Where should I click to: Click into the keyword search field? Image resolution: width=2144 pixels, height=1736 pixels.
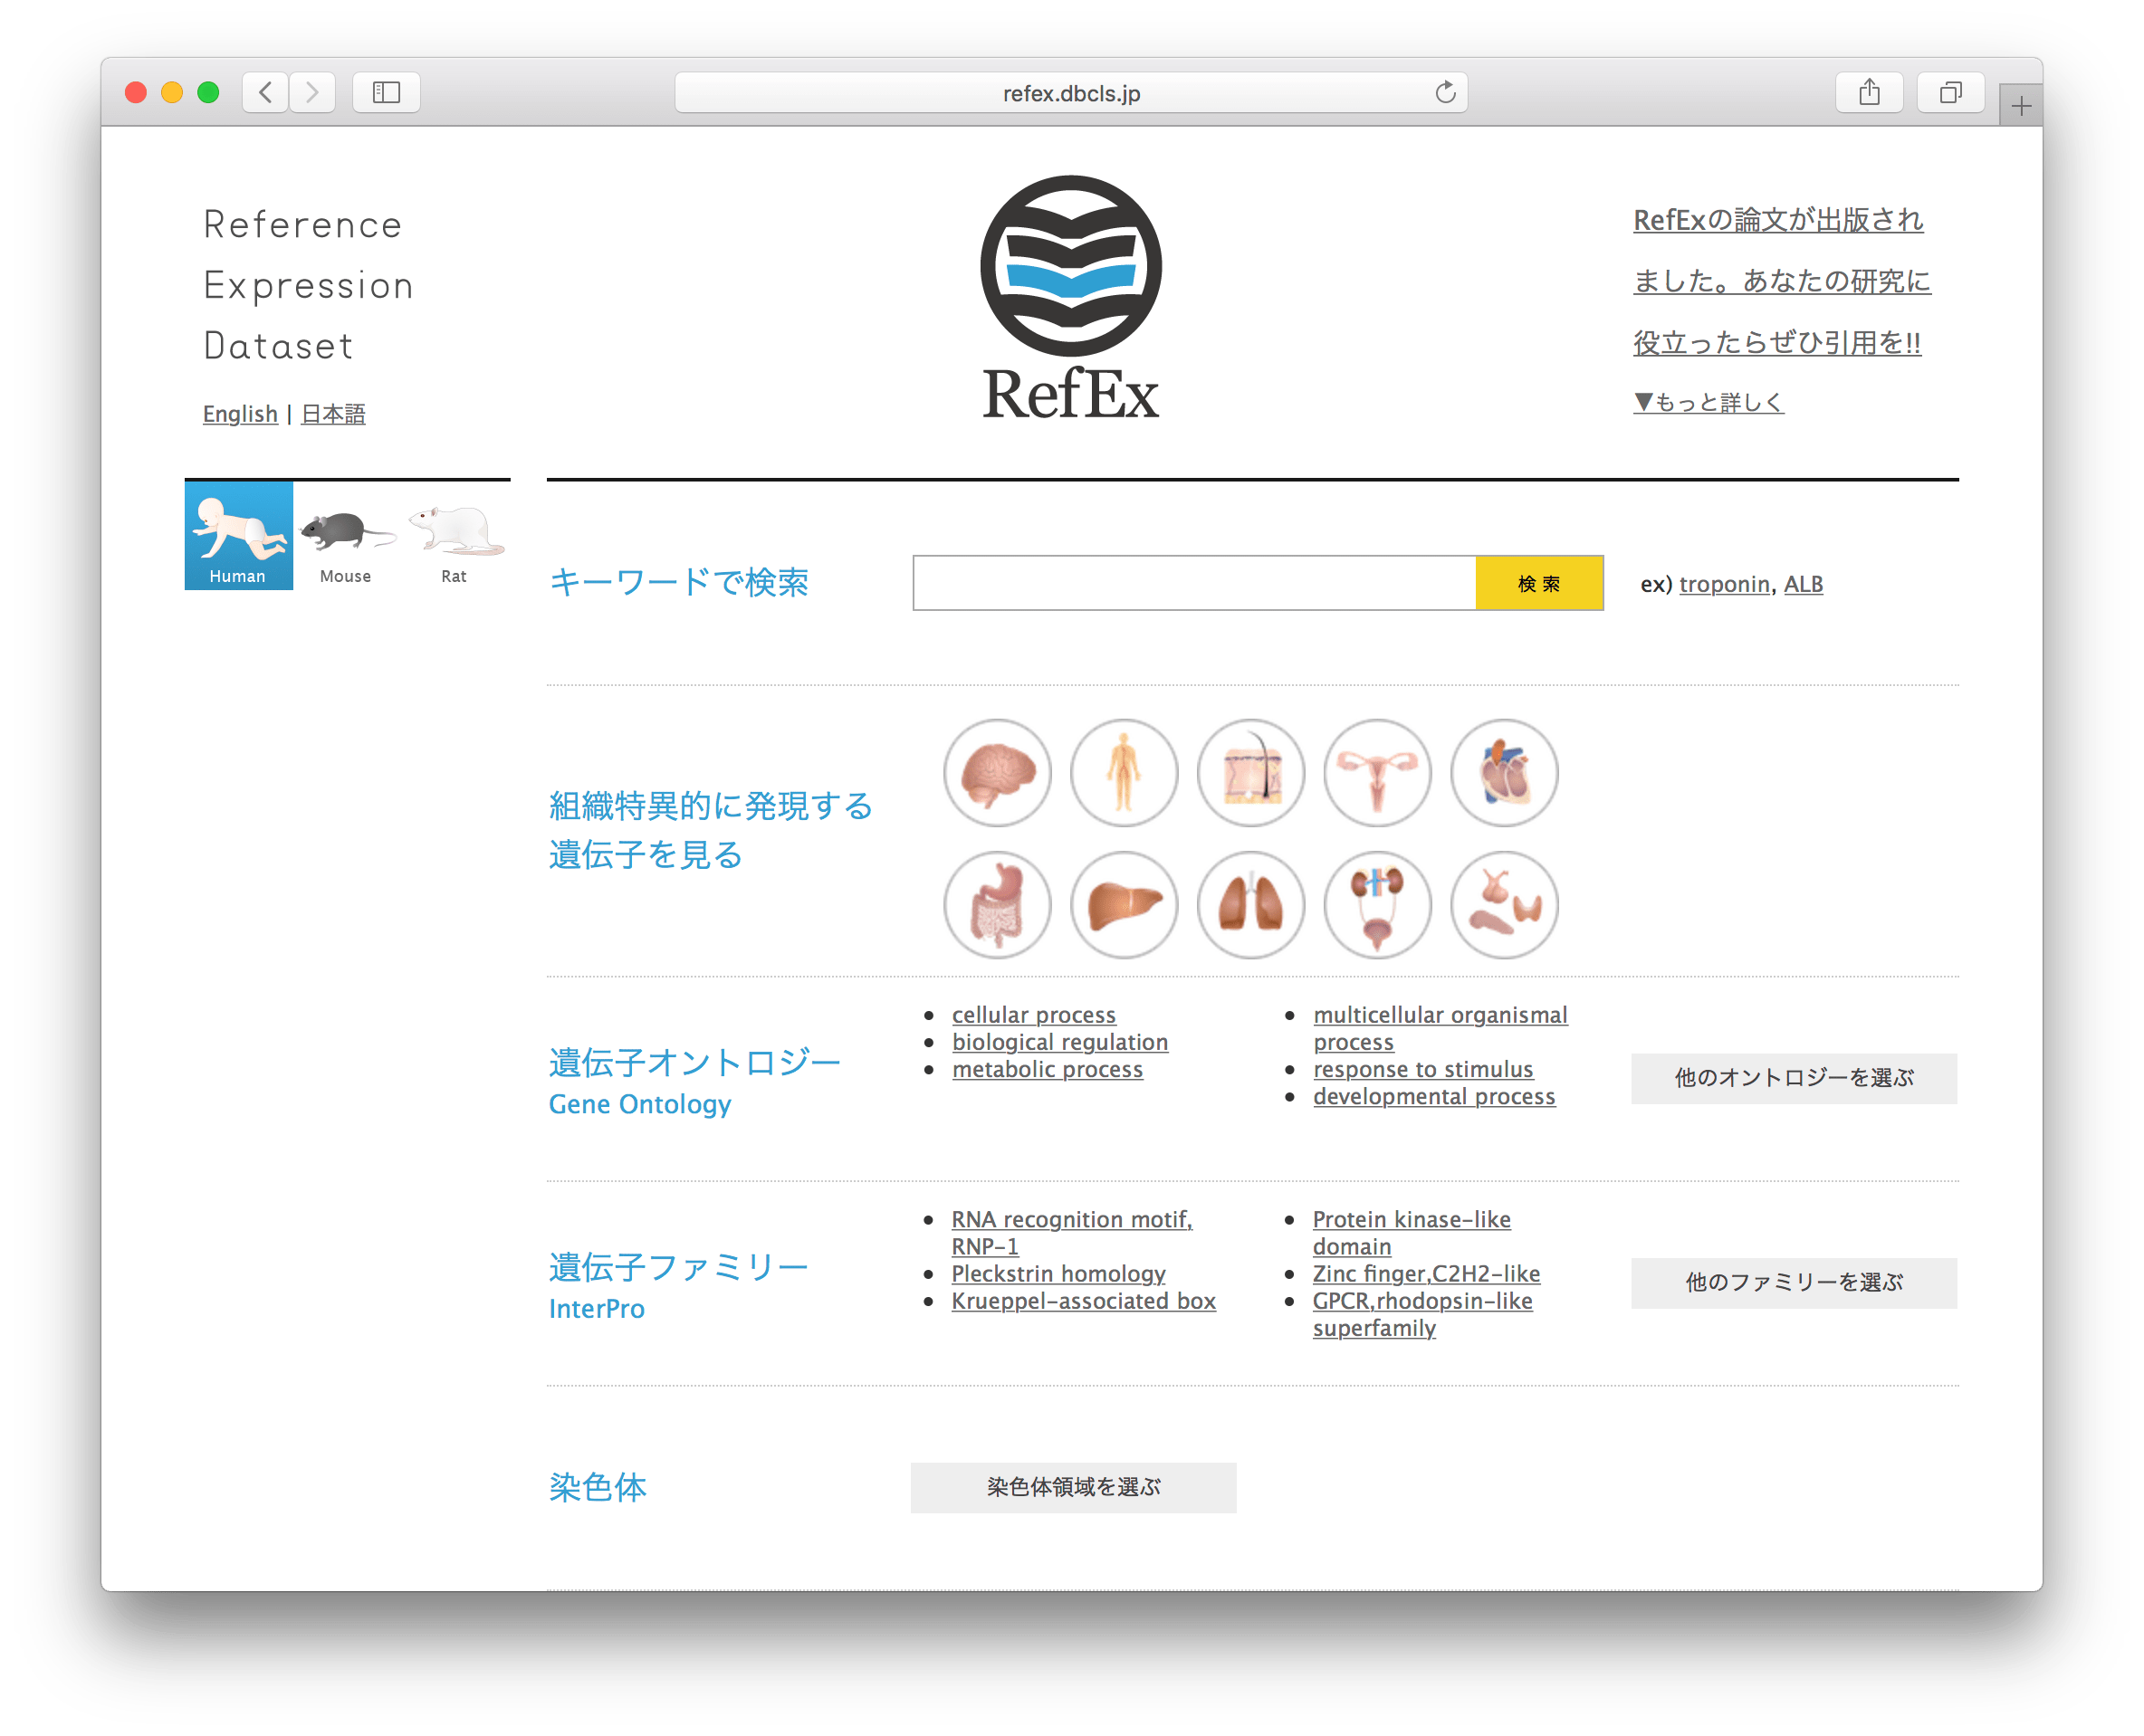coord(1193,583)
